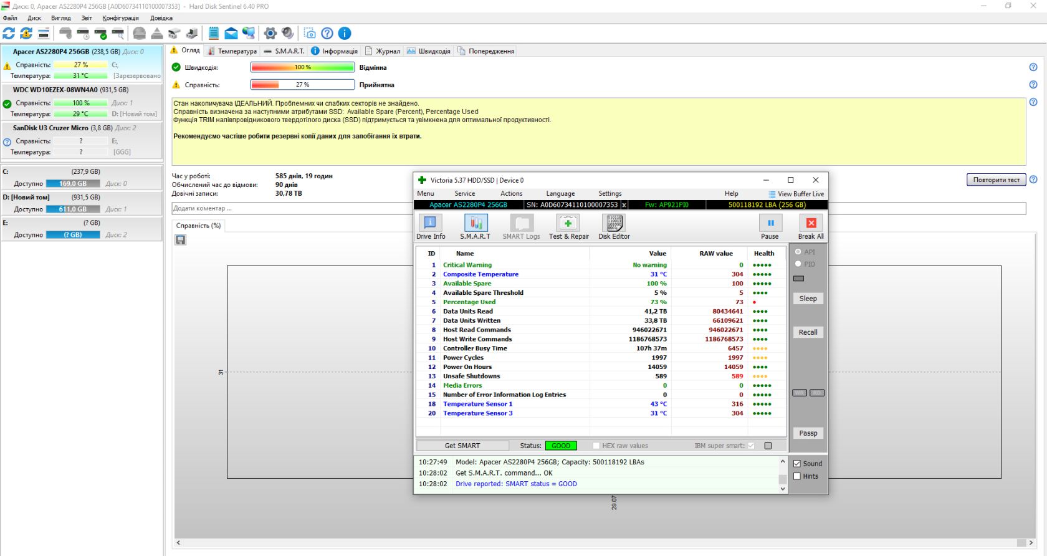Click the 27 % health bar
Viewport: 1047px width, 556px height.
point(302,85)
